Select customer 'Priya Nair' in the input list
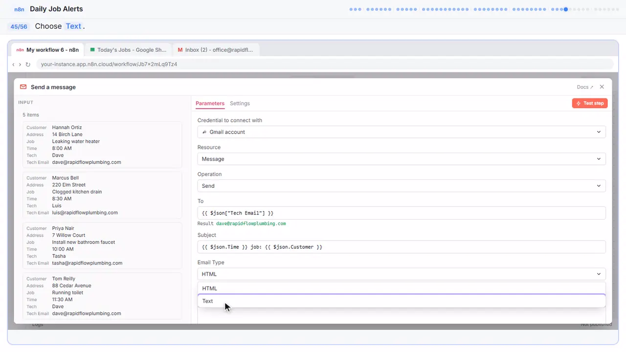The width and height of the screenshot is (626, 352). tap(64, 228)
